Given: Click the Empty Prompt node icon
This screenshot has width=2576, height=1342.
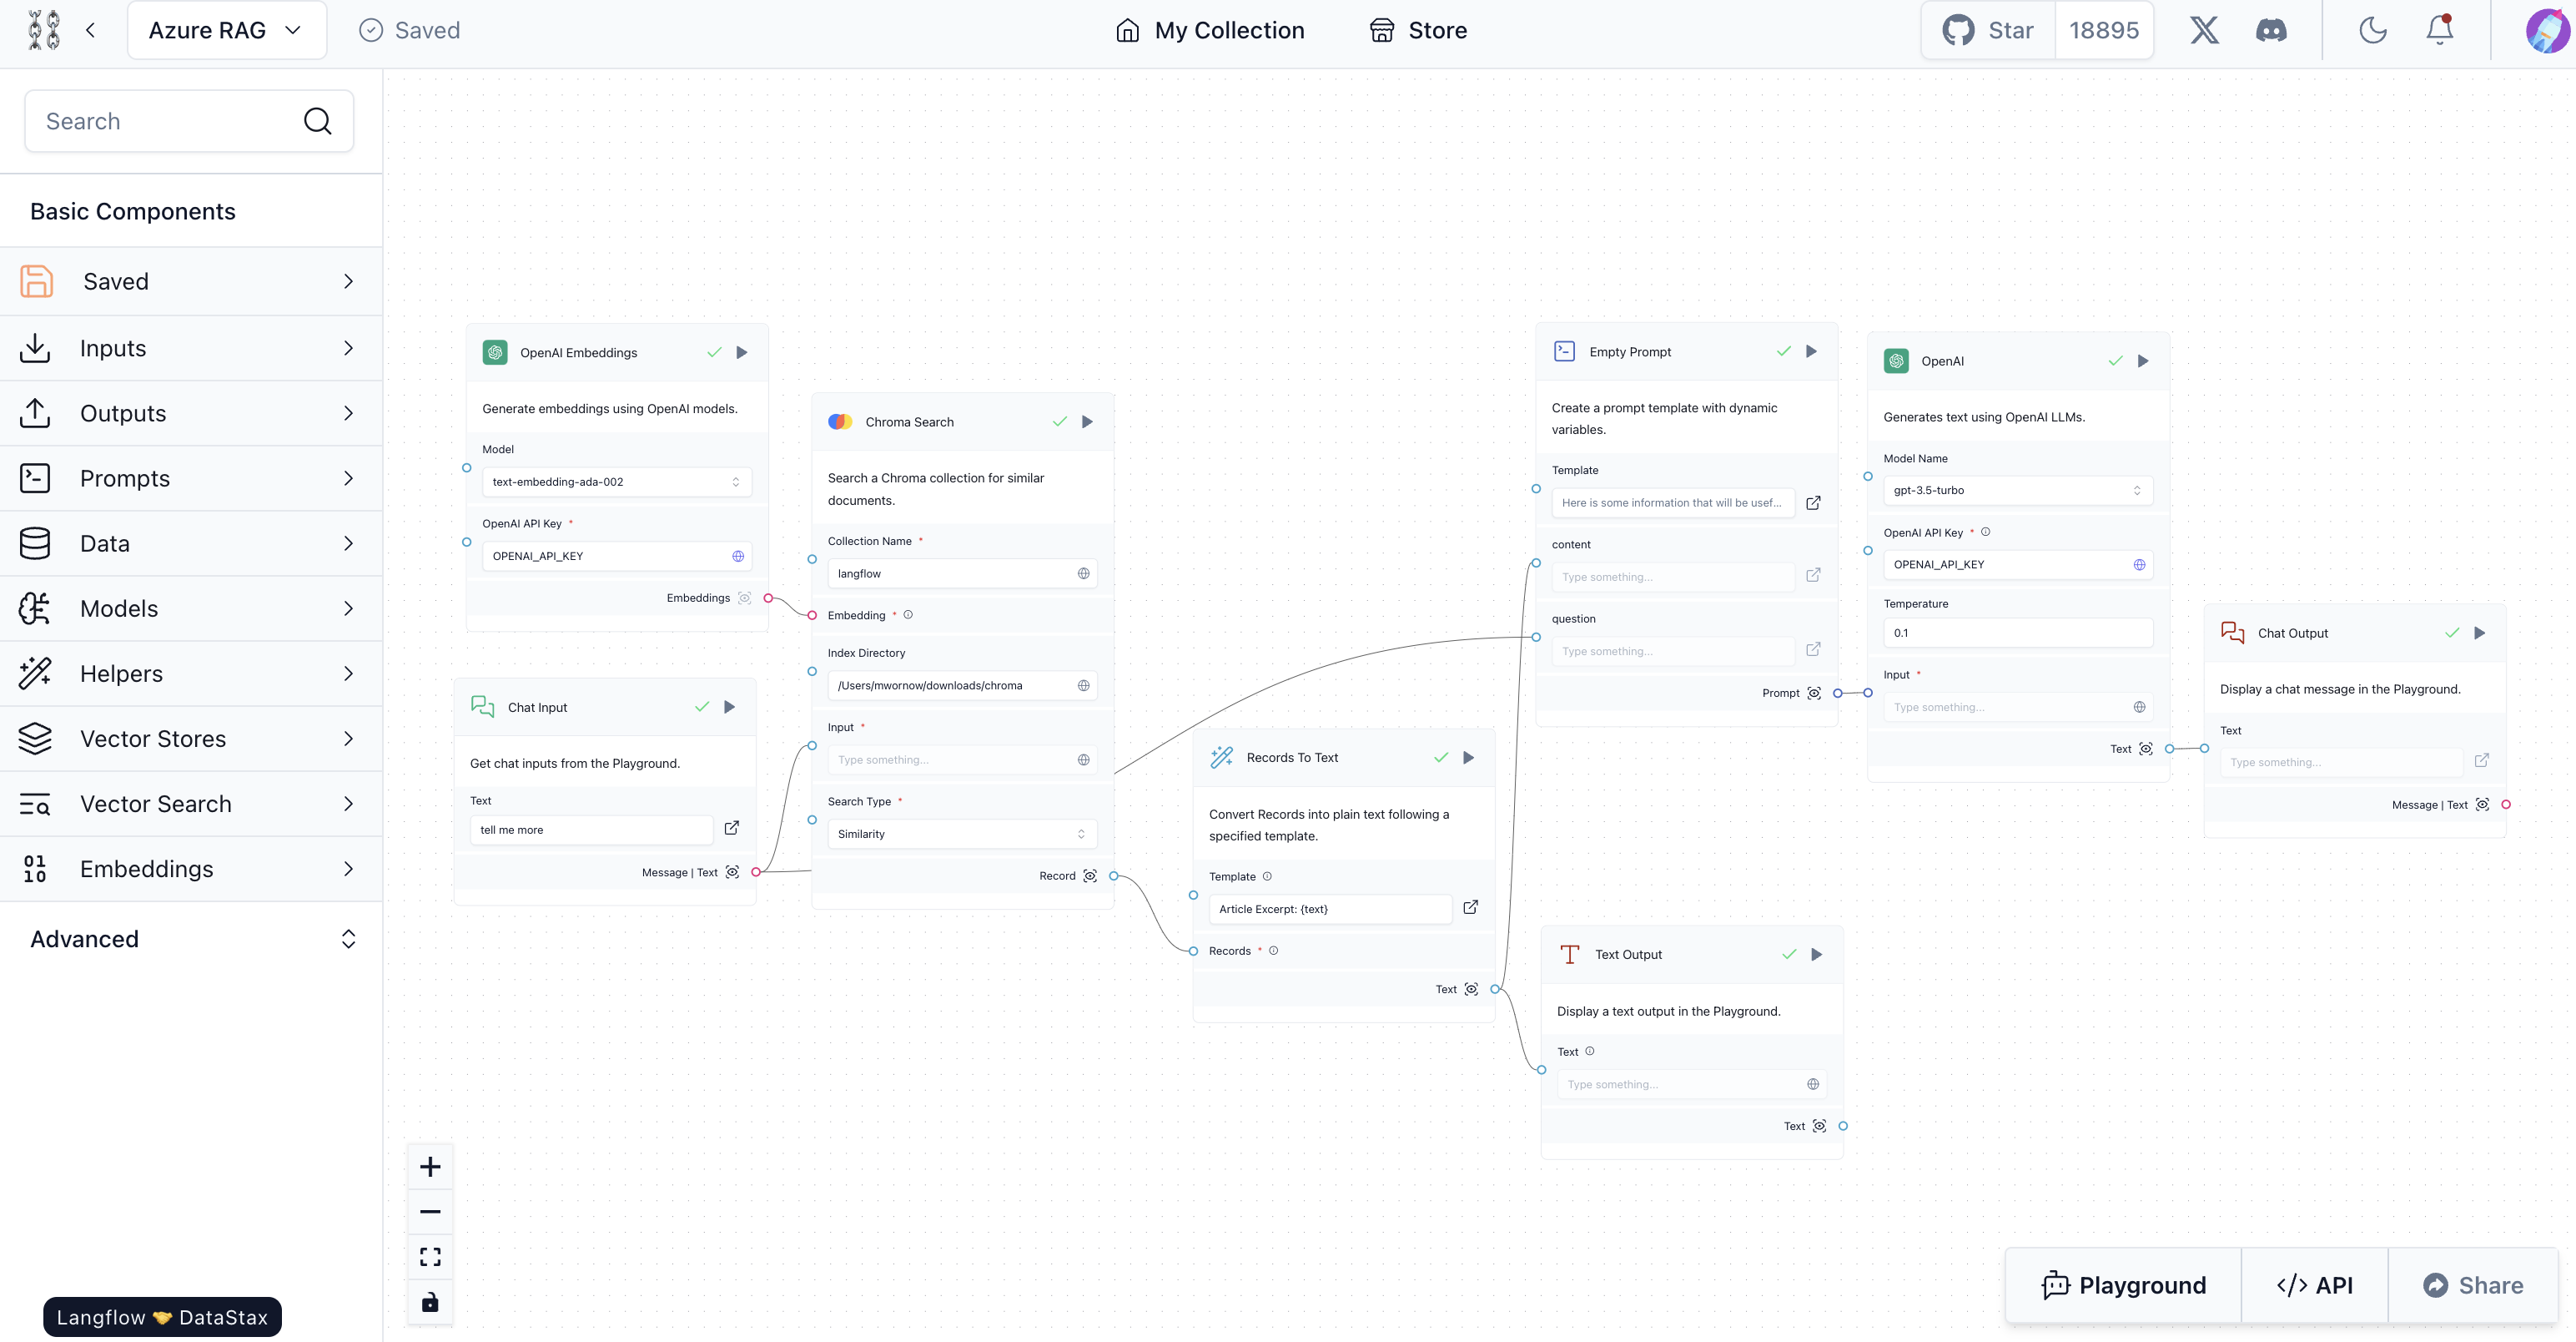Looking at the screenshot, I should (x=1564, y=350).
